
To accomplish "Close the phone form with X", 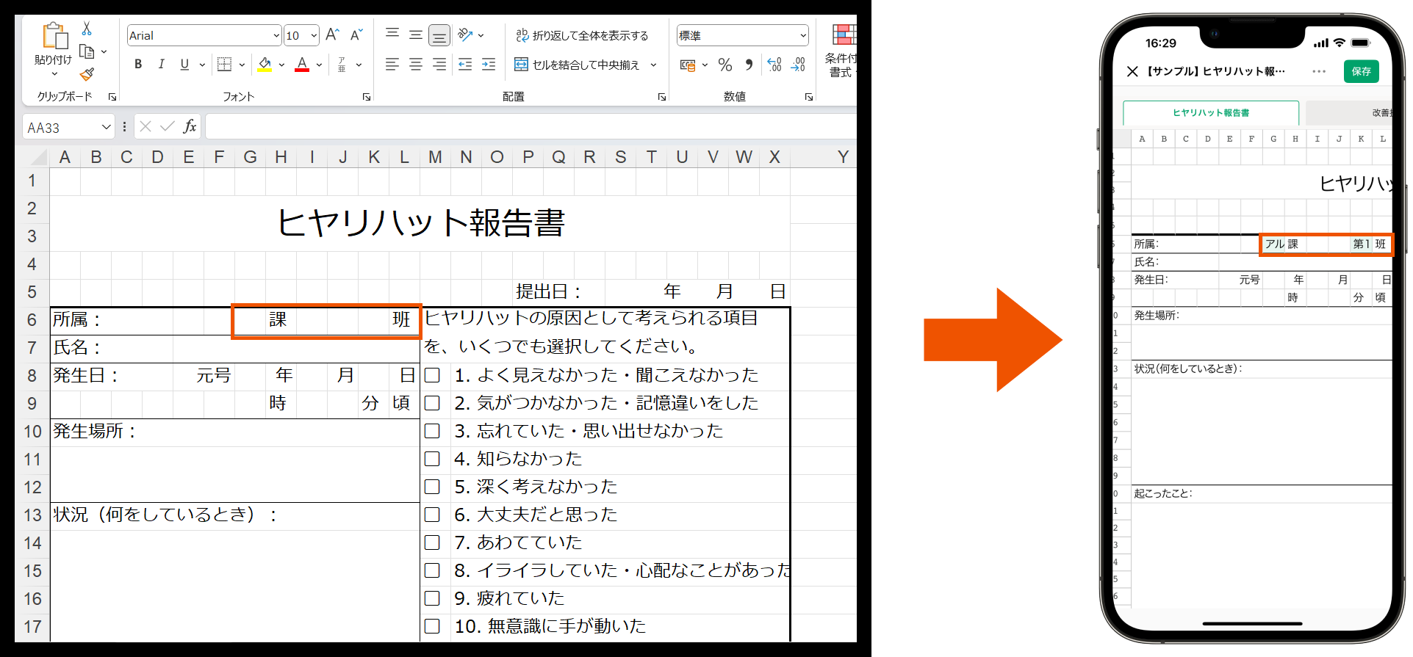I will 1132,71.
